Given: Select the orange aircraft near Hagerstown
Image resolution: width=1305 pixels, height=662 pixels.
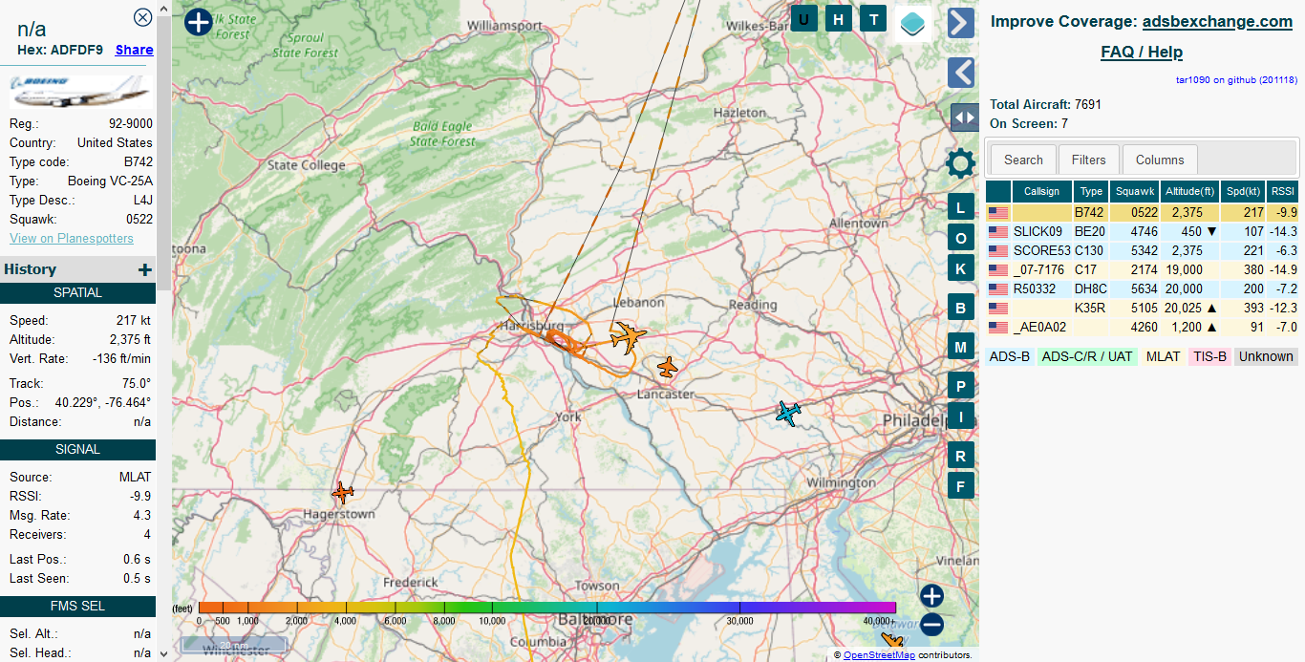Looking at the screenshot, I should click(x=342, y=493).
